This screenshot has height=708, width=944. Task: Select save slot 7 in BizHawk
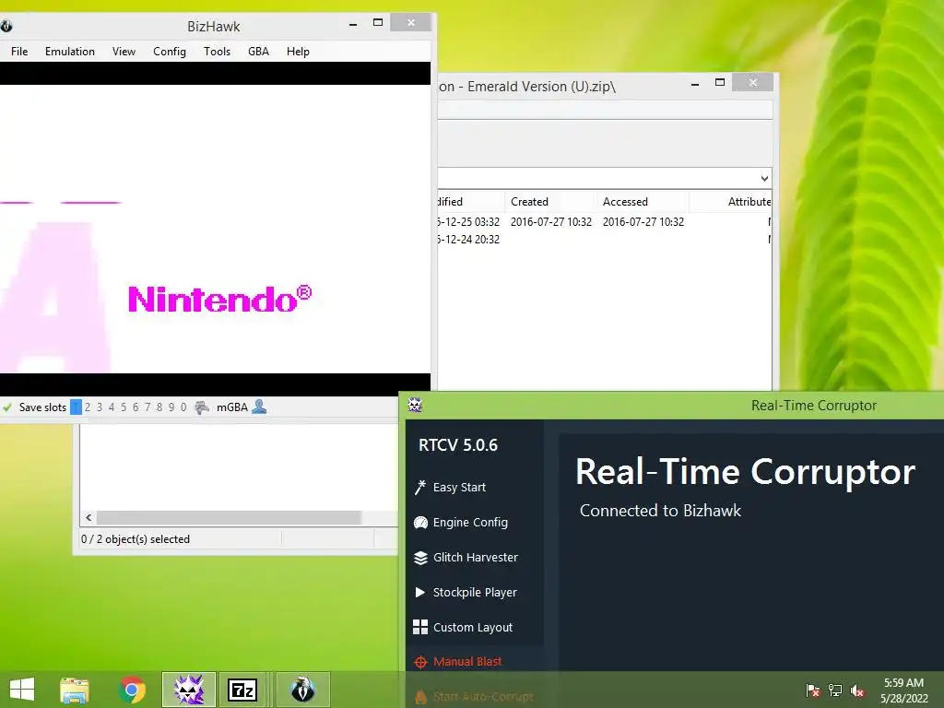click(x=147, y=407)
